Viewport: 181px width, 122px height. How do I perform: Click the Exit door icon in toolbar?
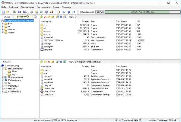(74, 12)
